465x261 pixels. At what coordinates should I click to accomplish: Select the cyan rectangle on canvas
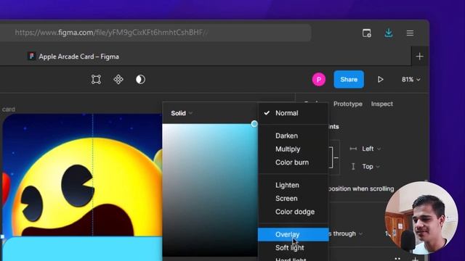(x=82, y=249)
